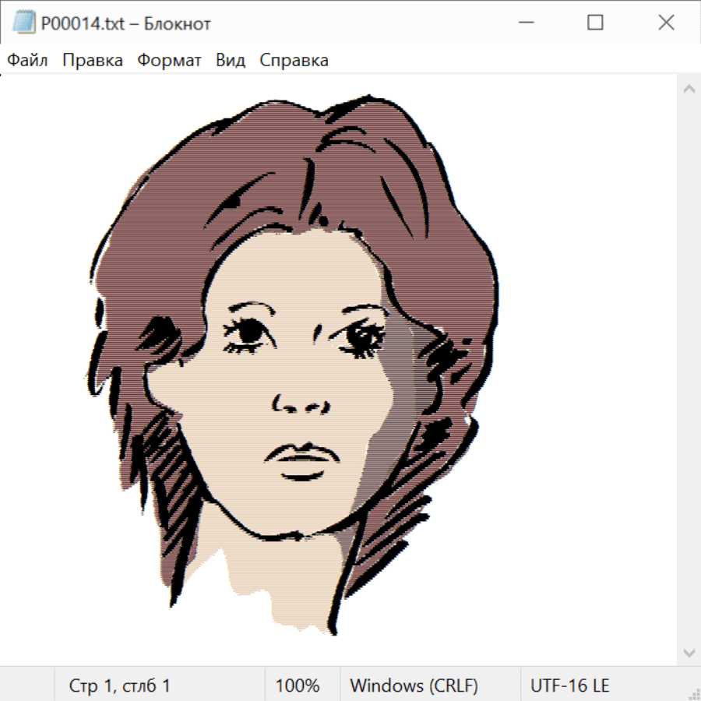Close the P00014.txt Notepad window
The height and width of the screenshot is (701, 701).
(x=666, y=23)
